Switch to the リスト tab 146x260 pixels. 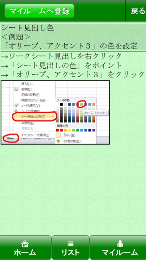pyautogui.click(x=71, y=248)
